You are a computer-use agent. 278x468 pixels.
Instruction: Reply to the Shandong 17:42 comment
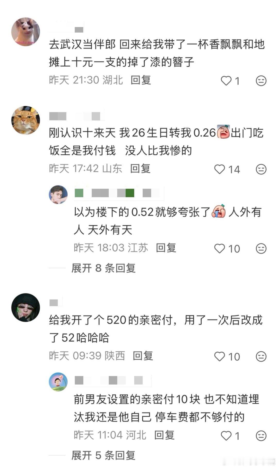(x=140, y=169)
